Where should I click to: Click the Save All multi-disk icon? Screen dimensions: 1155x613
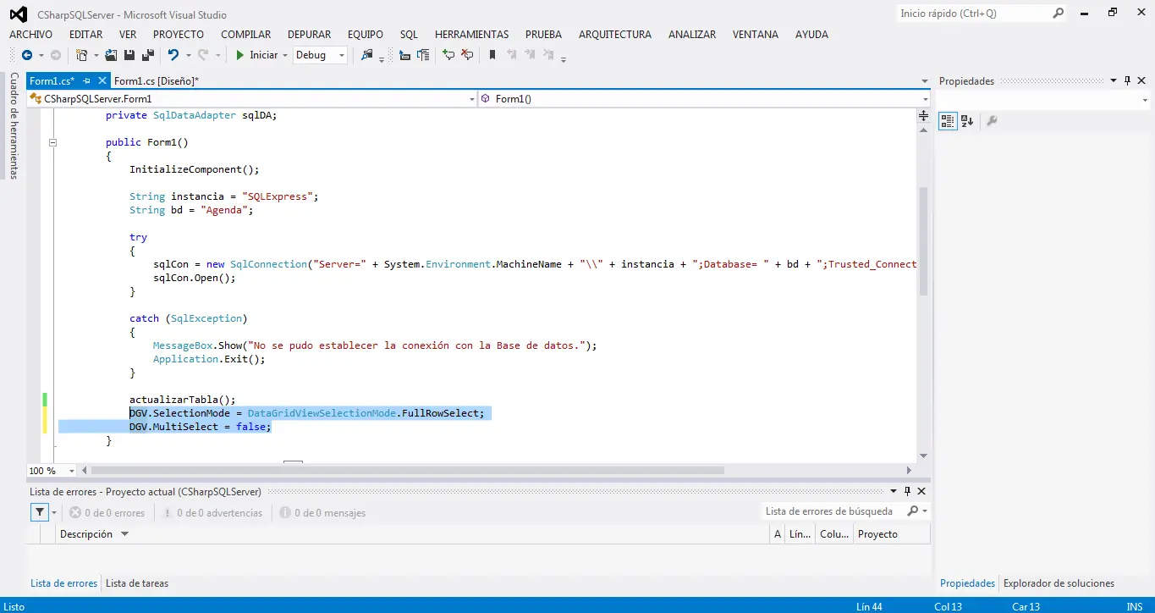tap(148, 55)
